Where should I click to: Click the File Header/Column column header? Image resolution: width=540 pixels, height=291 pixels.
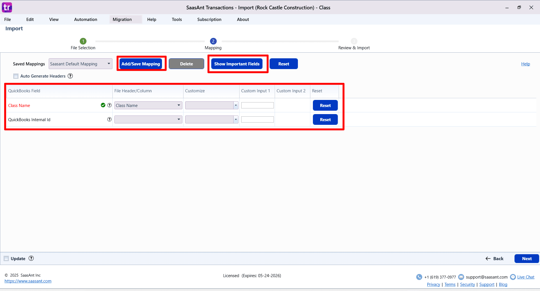[148, 91]
